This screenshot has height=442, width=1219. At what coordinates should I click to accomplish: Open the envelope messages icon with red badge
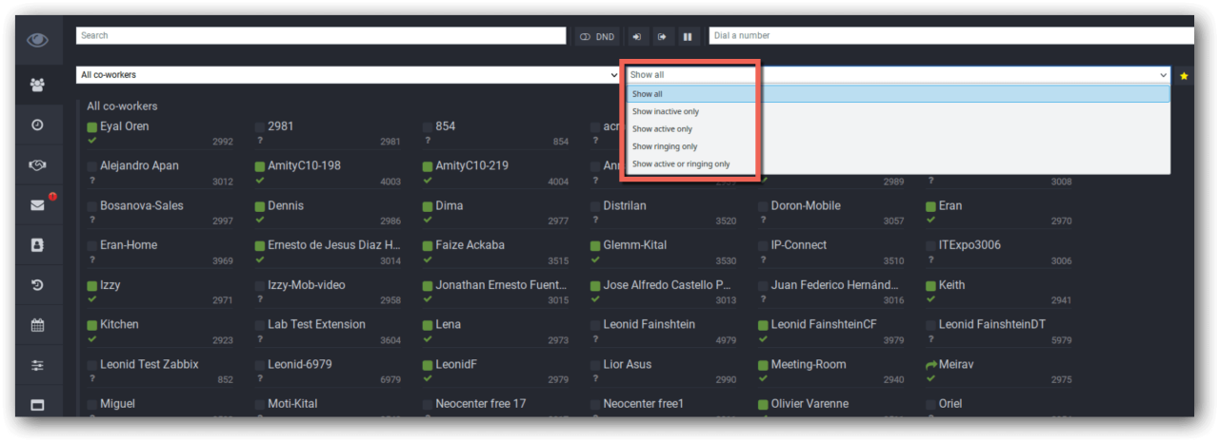(37, 205)
